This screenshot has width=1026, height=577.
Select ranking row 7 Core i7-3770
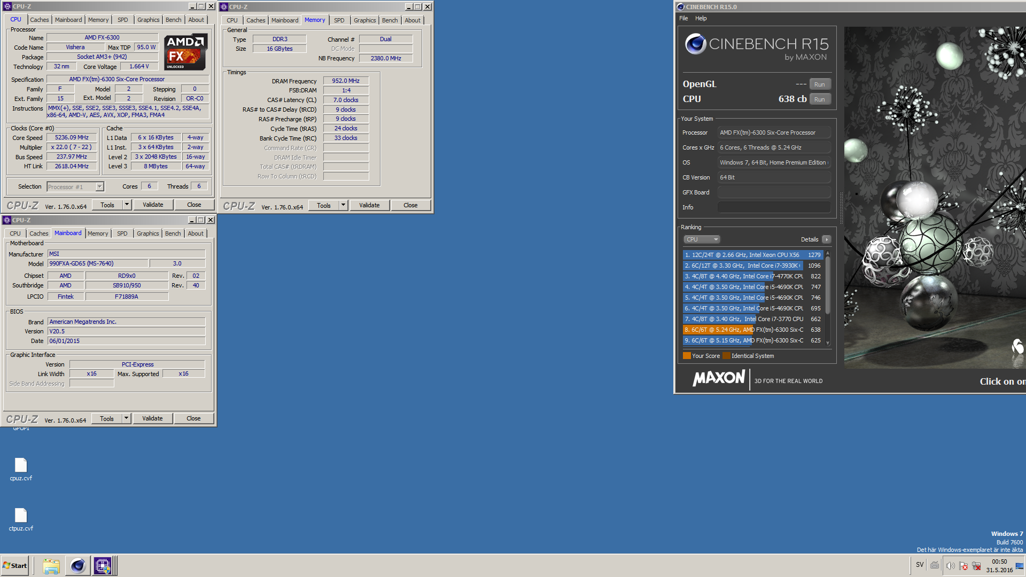[753, 319]
